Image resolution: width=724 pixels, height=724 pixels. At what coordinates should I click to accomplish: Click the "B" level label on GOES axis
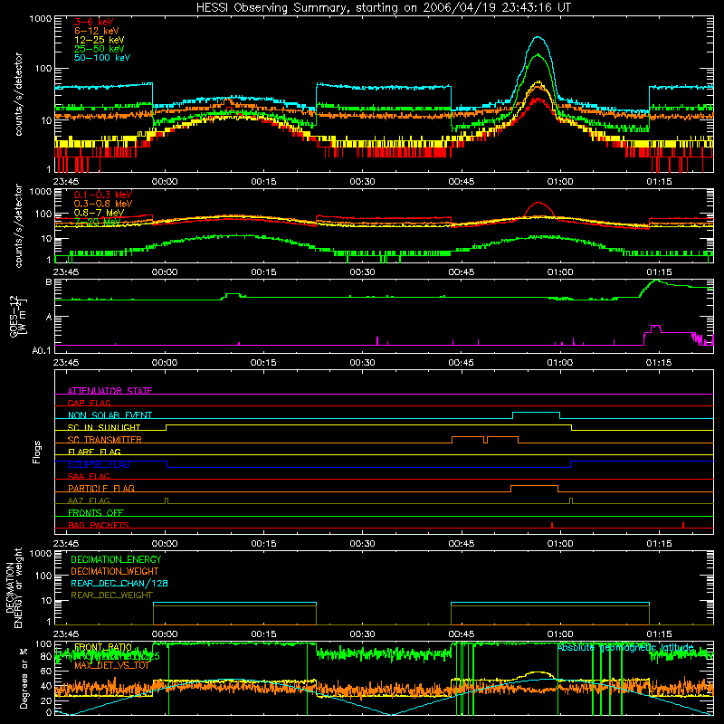pyautogui.click(x=49, y=282)
